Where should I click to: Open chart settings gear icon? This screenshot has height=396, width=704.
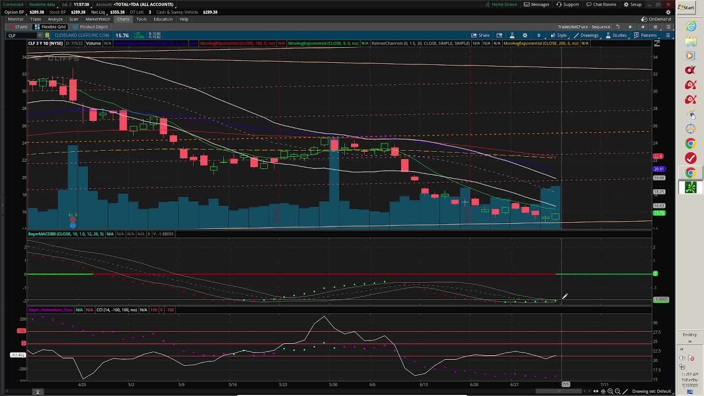(525, 35)
